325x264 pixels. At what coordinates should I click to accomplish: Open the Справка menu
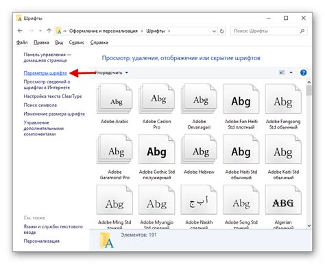coord(99,42)
